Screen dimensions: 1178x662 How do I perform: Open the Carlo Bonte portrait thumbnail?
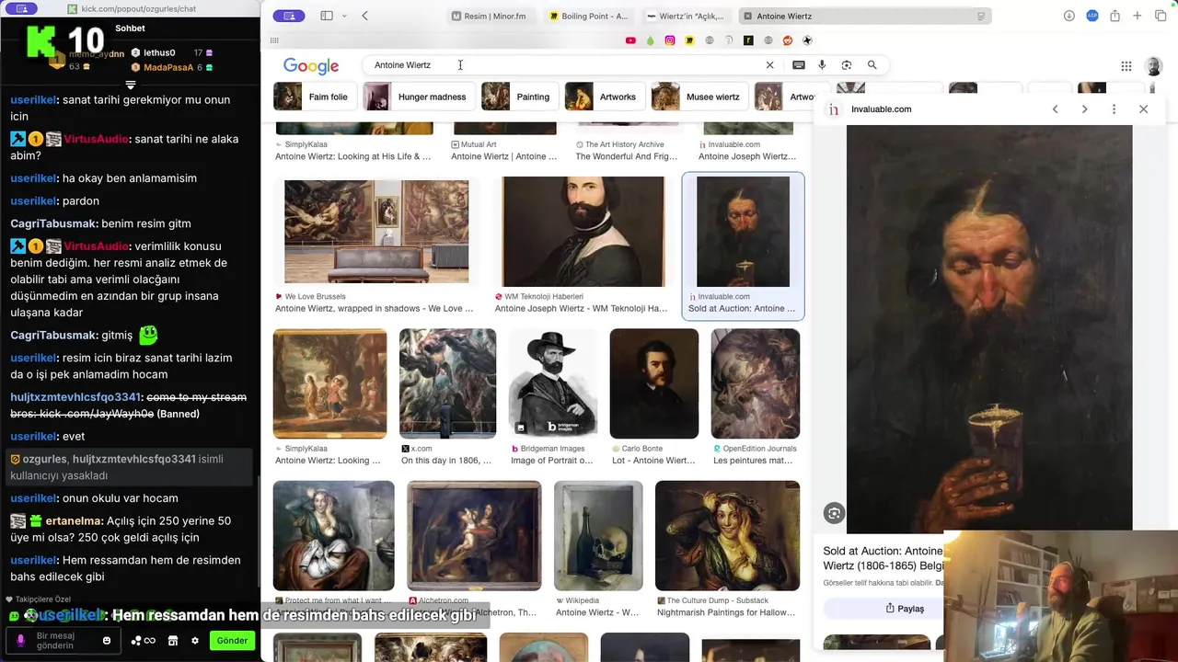pyautogui.click(x=653, y=383)
